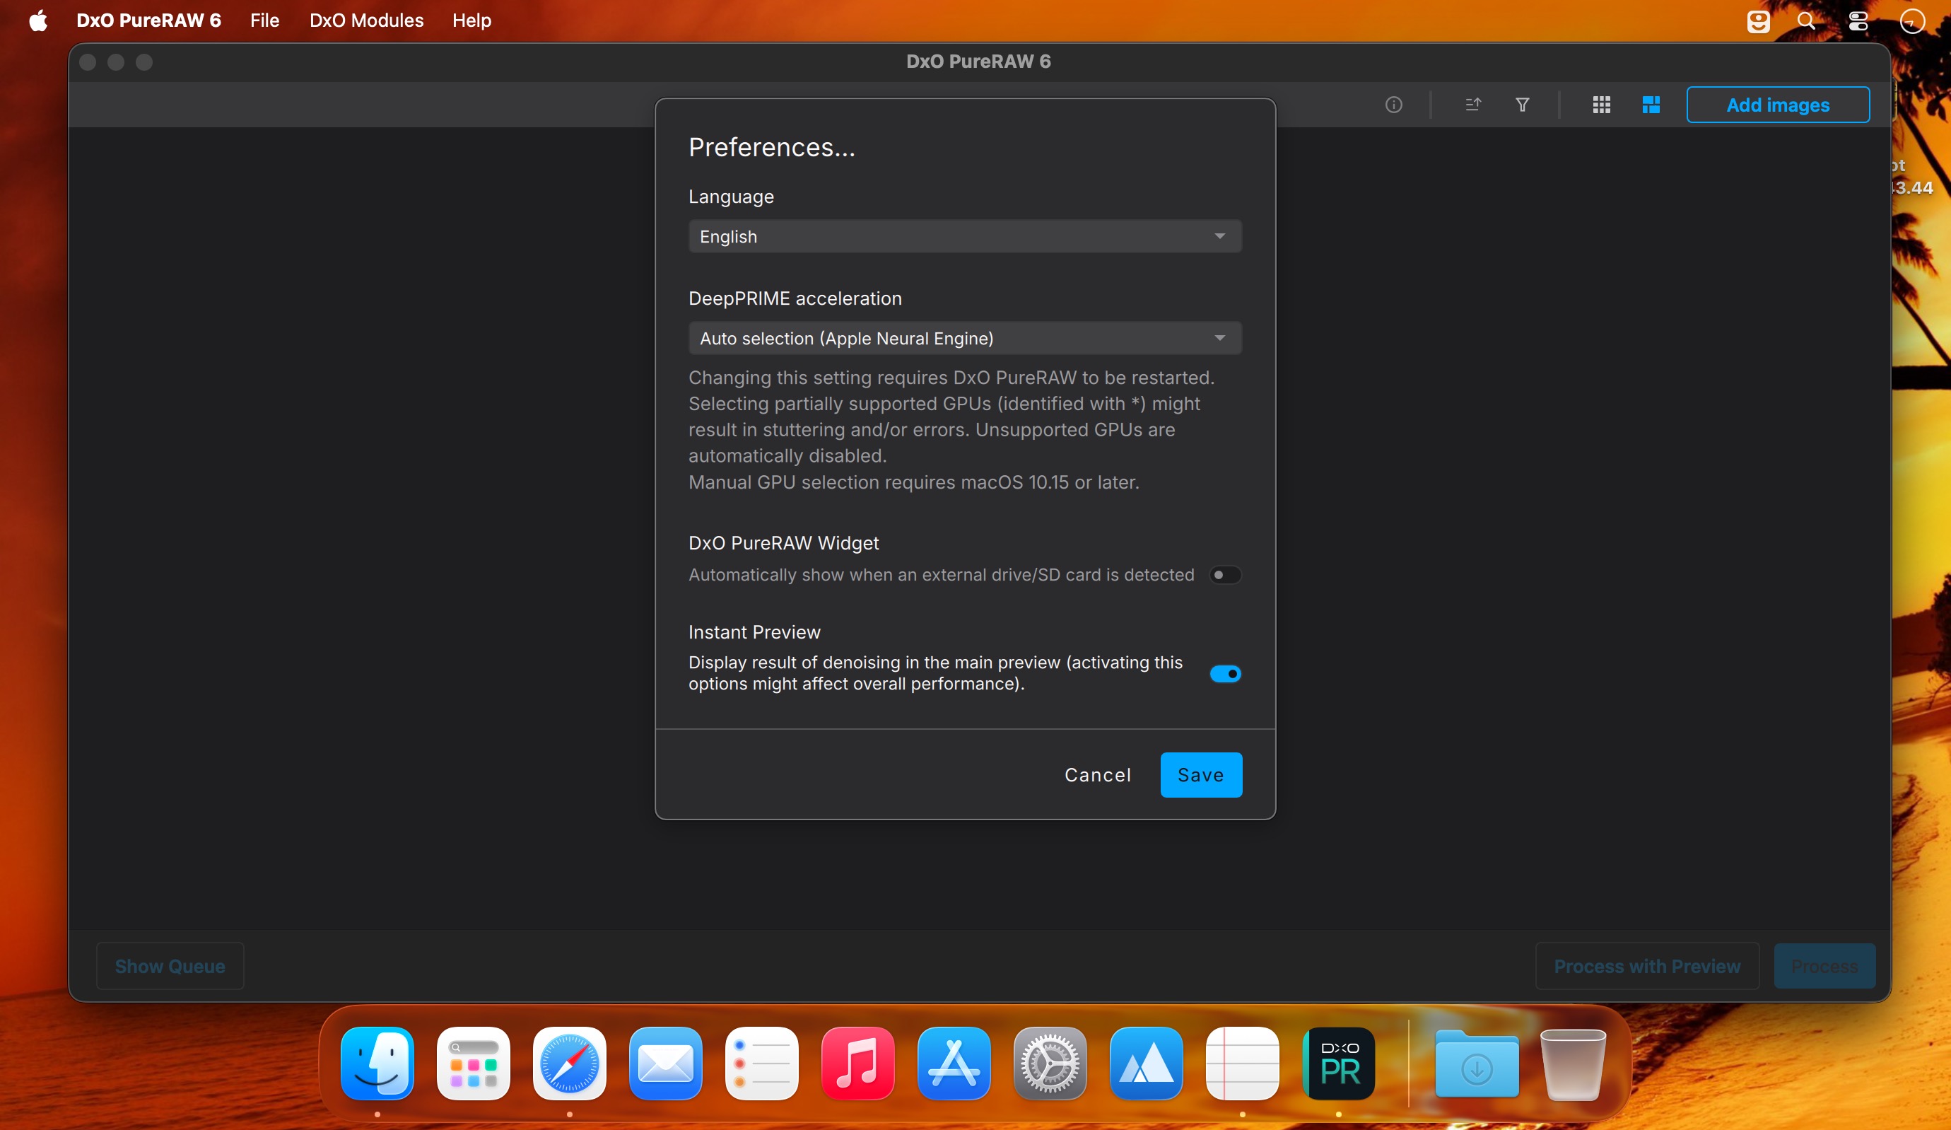Open the DxO Modules menu
Screen dimensions: 1951x1130
click(x=366, y=20)
